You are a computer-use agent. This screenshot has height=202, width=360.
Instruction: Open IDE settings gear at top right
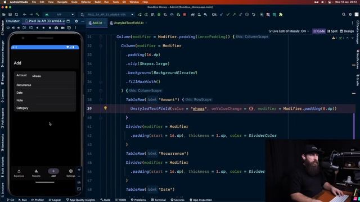350,15
